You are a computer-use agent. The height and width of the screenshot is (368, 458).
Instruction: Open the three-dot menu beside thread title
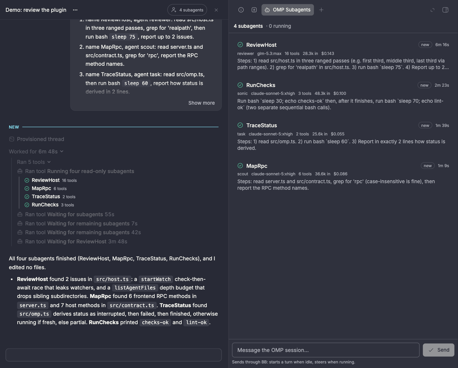(75, 10)
